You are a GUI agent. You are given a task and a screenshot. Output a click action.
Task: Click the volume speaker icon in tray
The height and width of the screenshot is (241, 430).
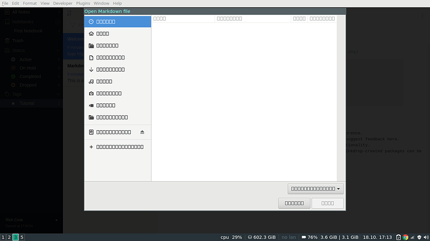pos(426,237)
